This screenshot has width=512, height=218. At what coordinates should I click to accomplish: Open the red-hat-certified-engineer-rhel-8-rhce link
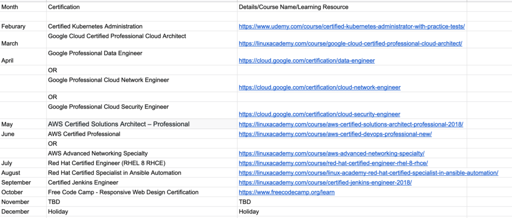coord(333,163)
